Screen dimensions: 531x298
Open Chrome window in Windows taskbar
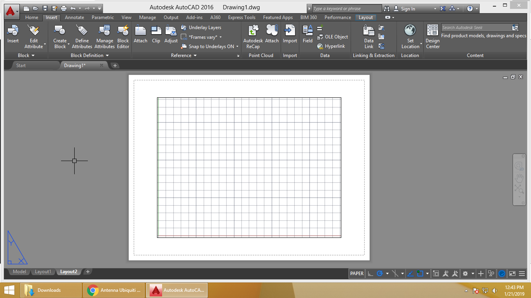[114, 290]
